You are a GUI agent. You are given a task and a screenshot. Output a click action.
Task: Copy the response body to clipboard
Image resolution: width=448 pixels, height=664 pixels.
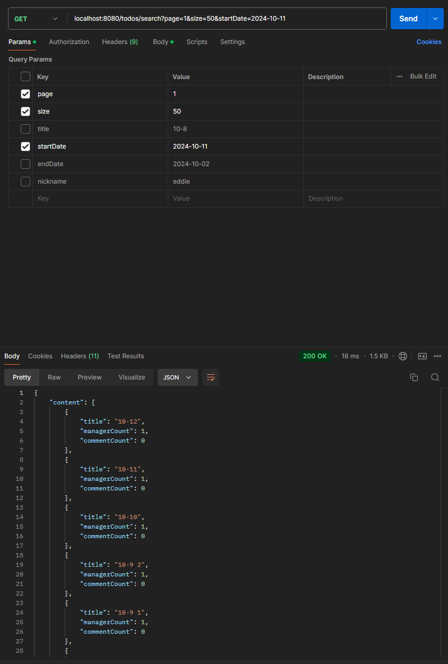pyautogui.click(x=414, y=377)
